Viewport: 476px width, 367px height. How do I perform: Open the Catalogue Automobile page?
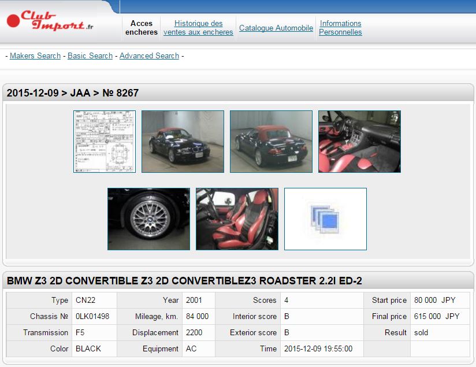(x=276, y=28)
